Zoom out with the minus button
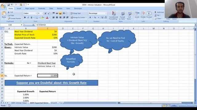 point(178,106)
